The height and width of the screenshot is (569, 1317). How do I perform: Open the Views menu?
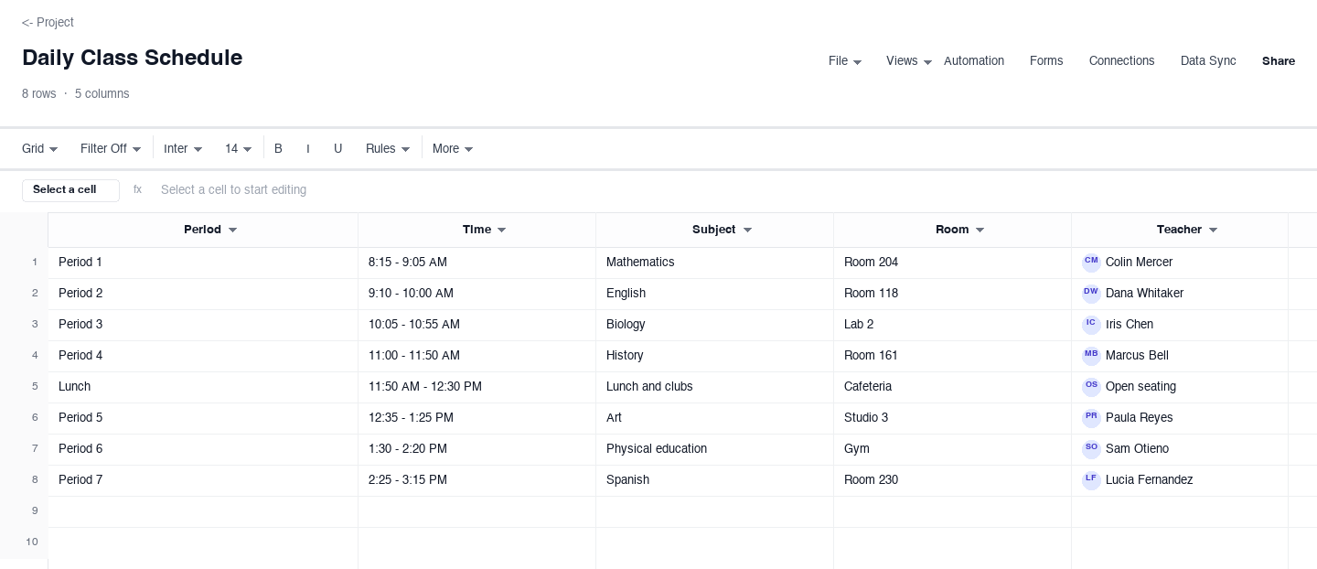click(909, 61)
